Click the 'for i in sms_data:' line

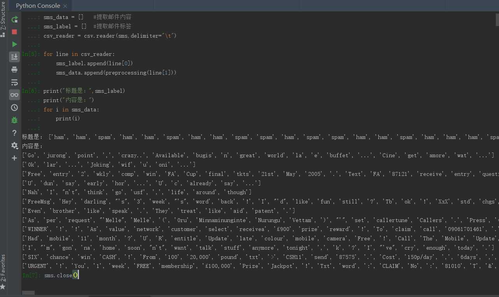(x=72, y=109)
